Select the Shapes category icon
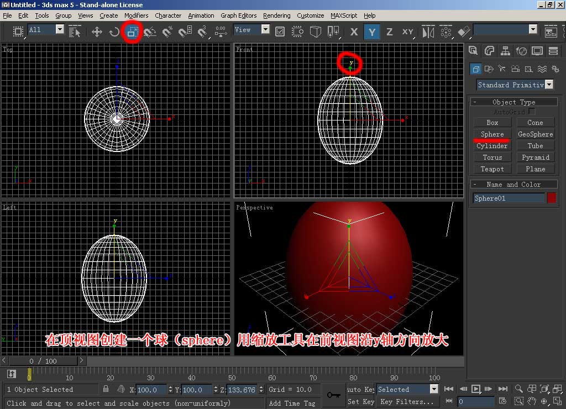The height and width of the screenshot is (409, 566). click(489, 69)
